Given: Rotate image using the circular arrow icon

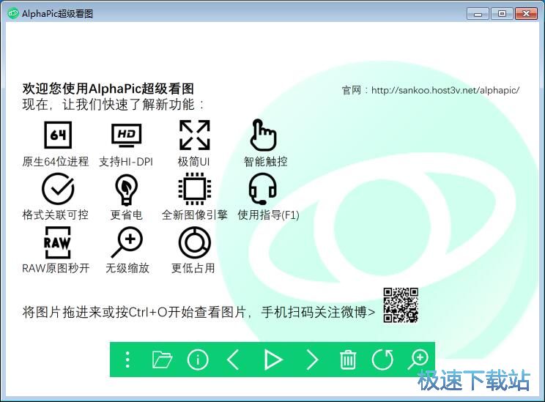Looking at the screenshot, I should point(382,360).
